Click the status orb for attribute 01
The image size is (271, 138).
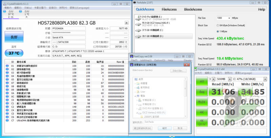[7, 66]
